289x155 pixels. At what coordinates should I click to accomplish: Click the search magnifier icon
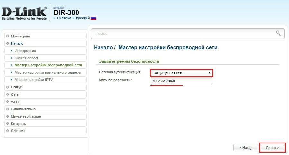278,33
